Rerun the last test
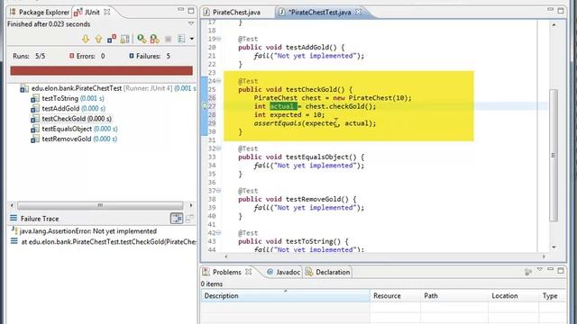Screen dimensions: 577x324 pos(142,39)
